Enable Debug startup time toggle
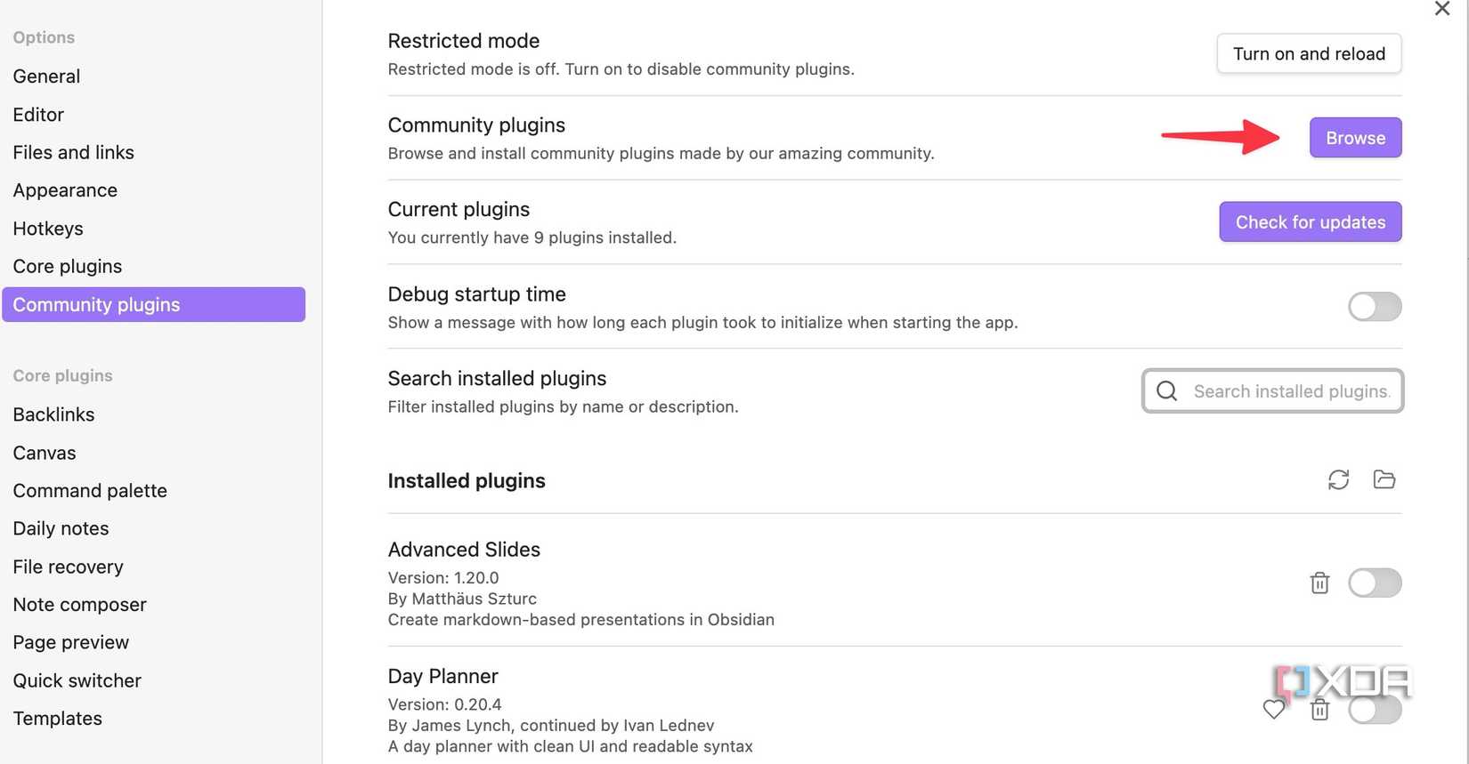Screen dimensions: 1469x764 (1375, 307)
